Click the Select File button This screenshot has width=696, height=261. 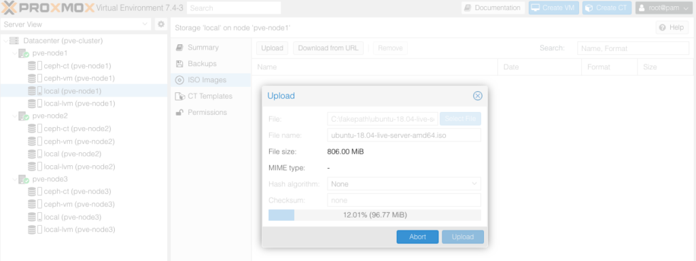[x=460, y=119]
